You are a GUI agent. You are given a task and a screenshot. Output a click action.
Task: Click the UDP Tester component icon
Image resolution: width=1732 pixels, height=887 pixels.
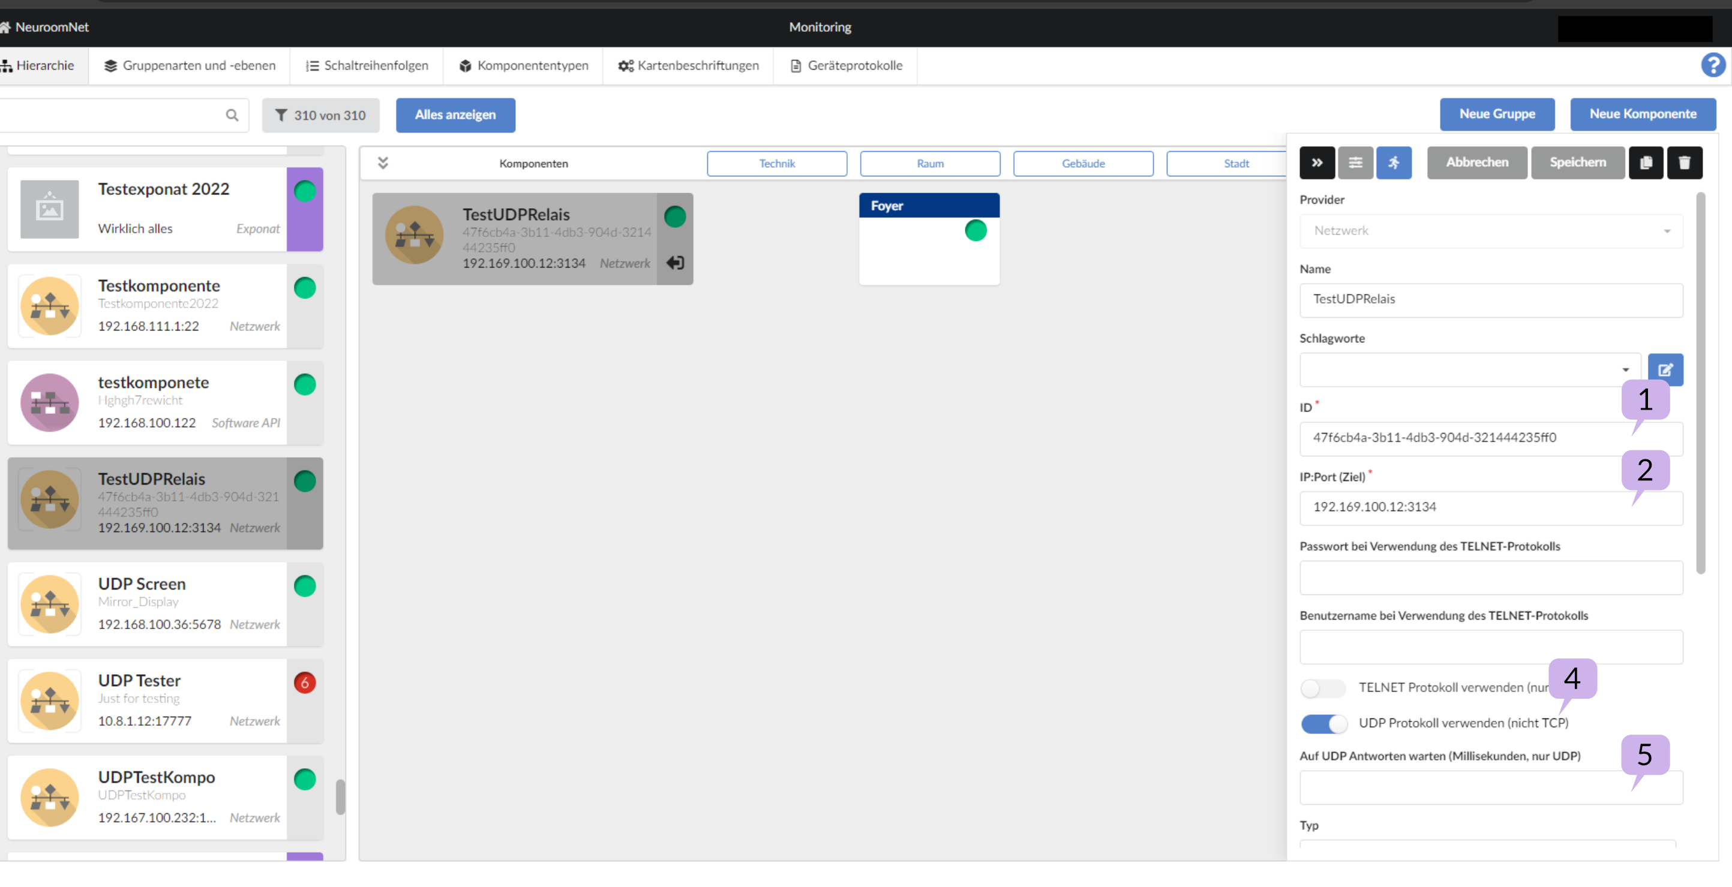pos(49,701)
